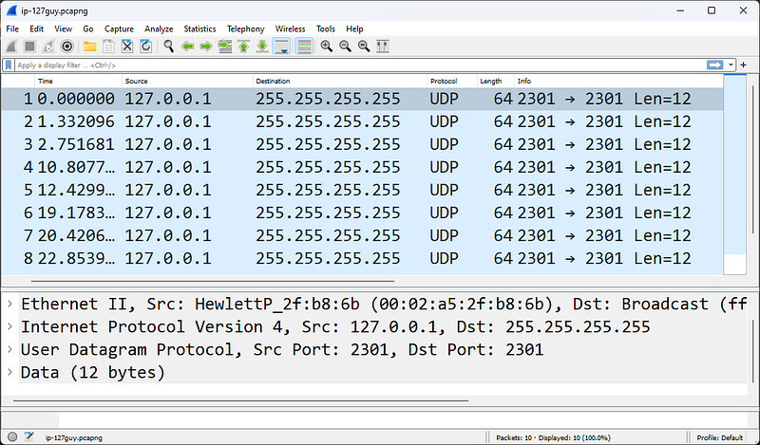Click packet list horizontal scrollbar
This screenshot has height=445, width=760.
coord(213,281)
